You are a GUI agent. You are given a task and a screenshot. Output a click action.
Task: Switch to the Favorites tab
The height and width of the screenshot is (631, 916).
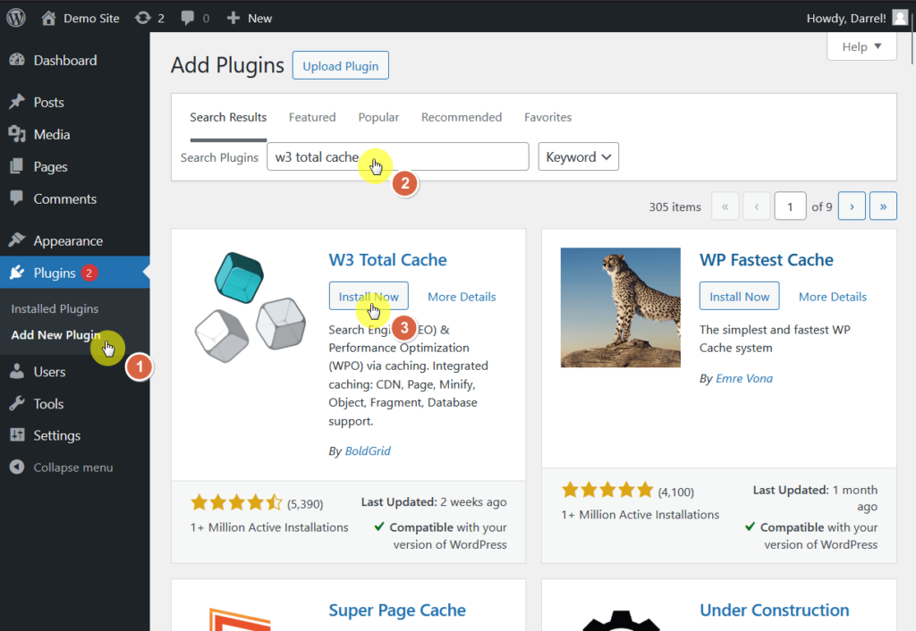pyautogui.click(x=548, y=117)
